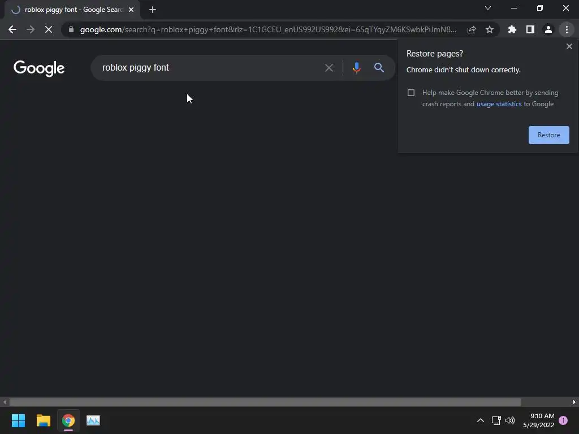Go back to the previous page

coord(12,29)
